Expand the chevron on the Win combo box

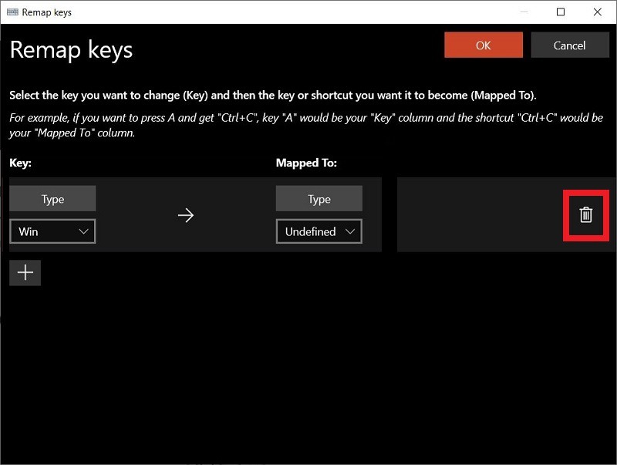(x=83, y=231)
